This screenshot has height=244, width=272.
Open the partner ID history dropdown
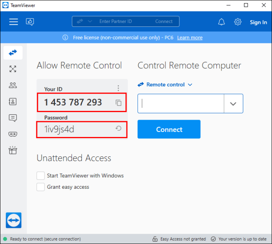coord(233,104)
